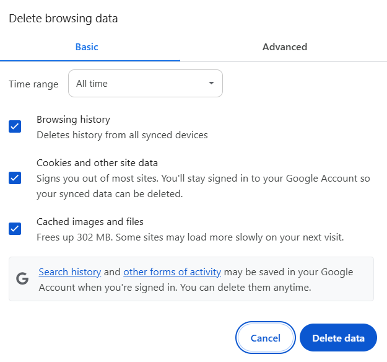Open the Search history link
387x362 pixels.
(x=69, y=272)
